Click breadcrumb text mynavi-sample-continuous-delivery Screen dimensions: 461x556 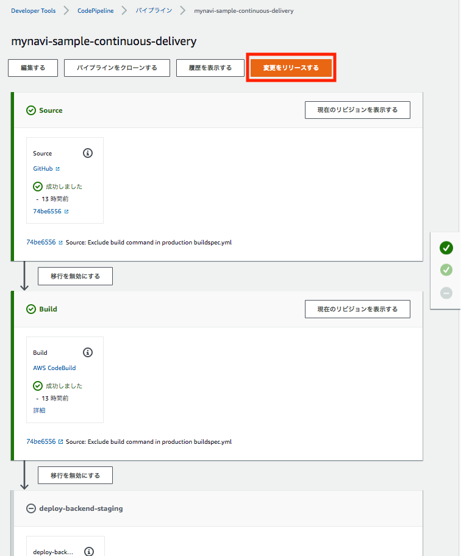tap(244, 11)
